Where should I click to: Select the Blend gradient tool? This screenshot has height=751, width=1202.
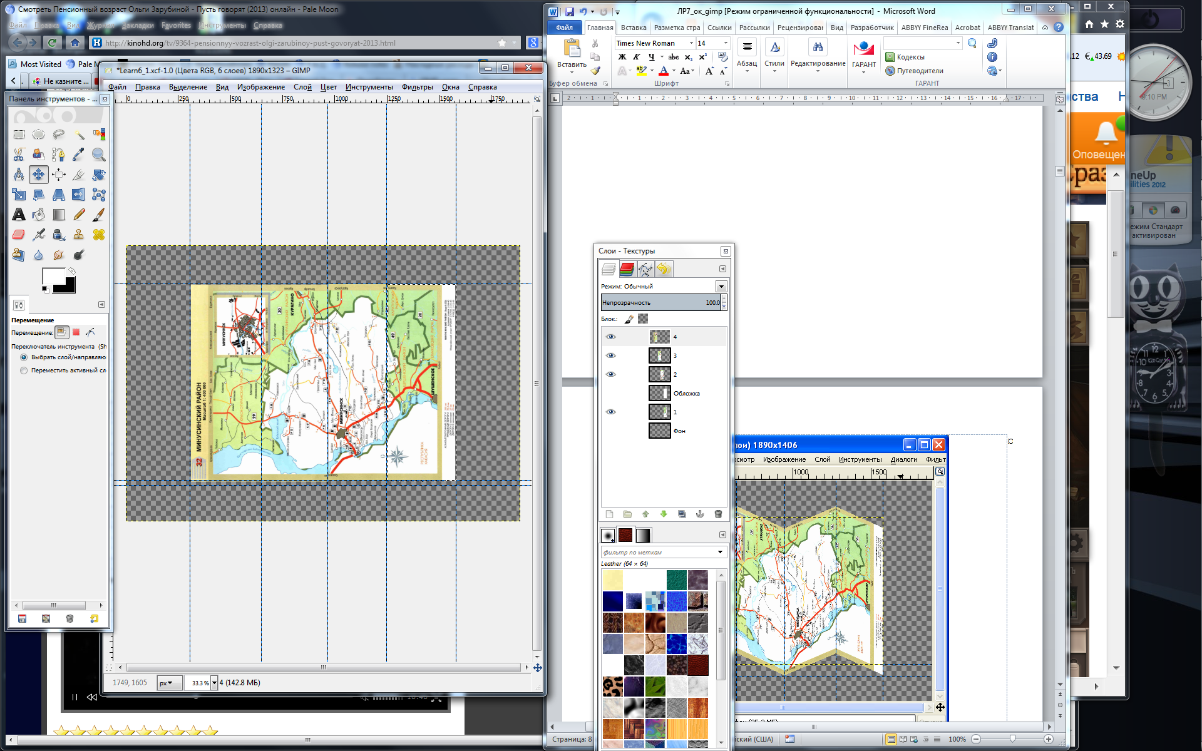point(59,215)
